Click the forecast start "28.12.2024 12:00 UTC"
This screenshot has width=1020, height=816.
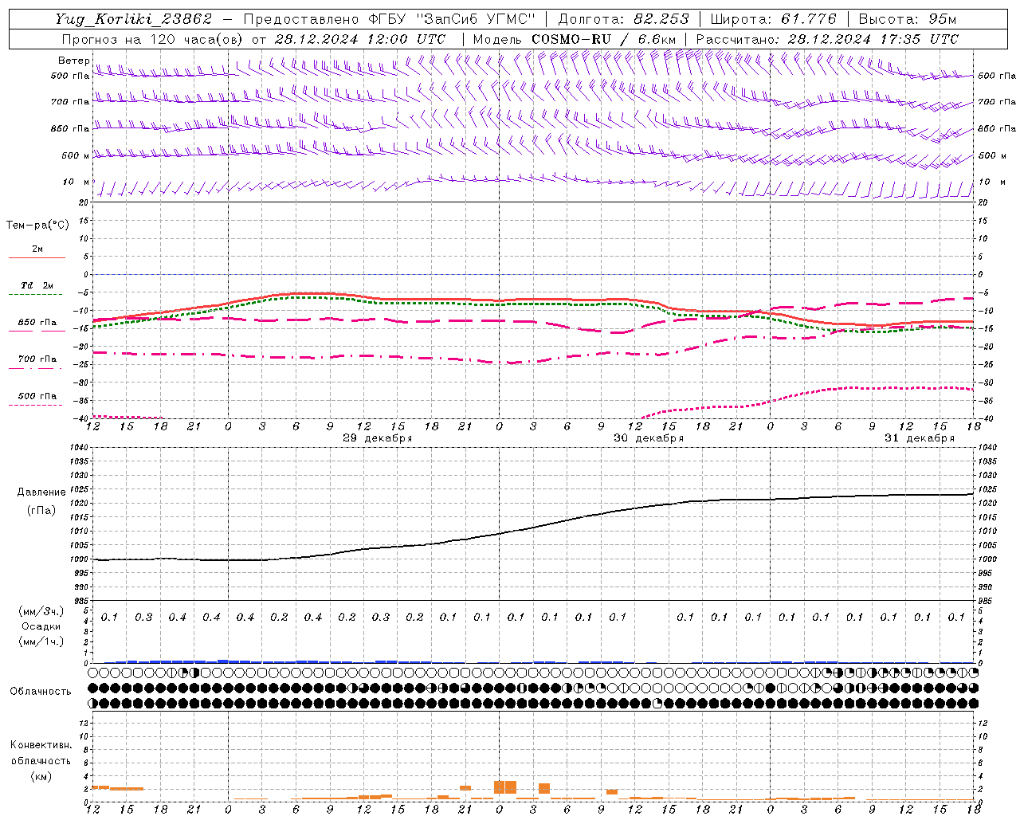360,39
